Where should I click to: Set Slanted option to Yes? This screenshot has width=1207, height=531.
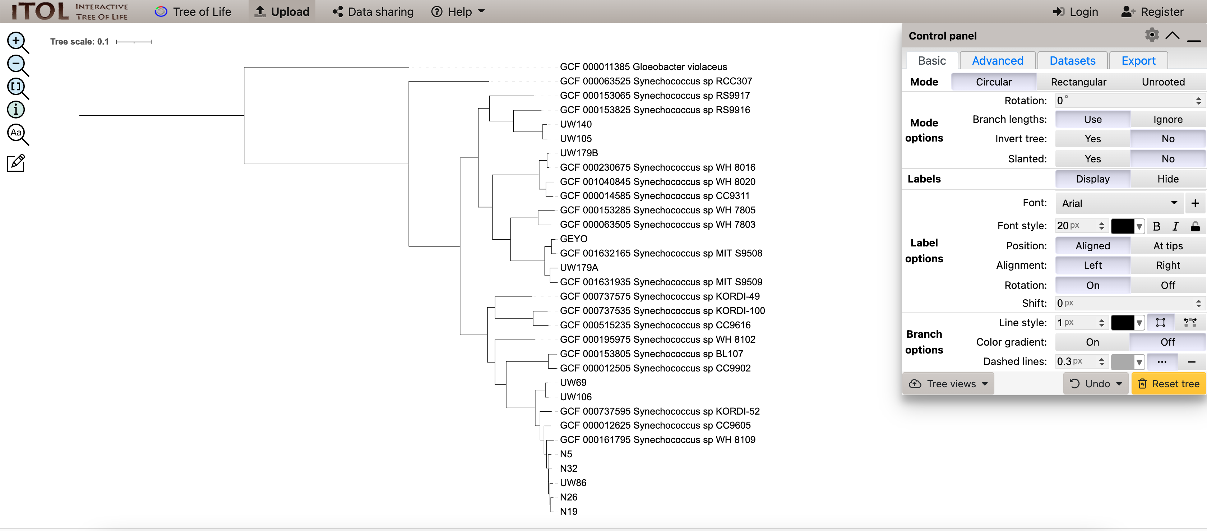[1092, 159]
